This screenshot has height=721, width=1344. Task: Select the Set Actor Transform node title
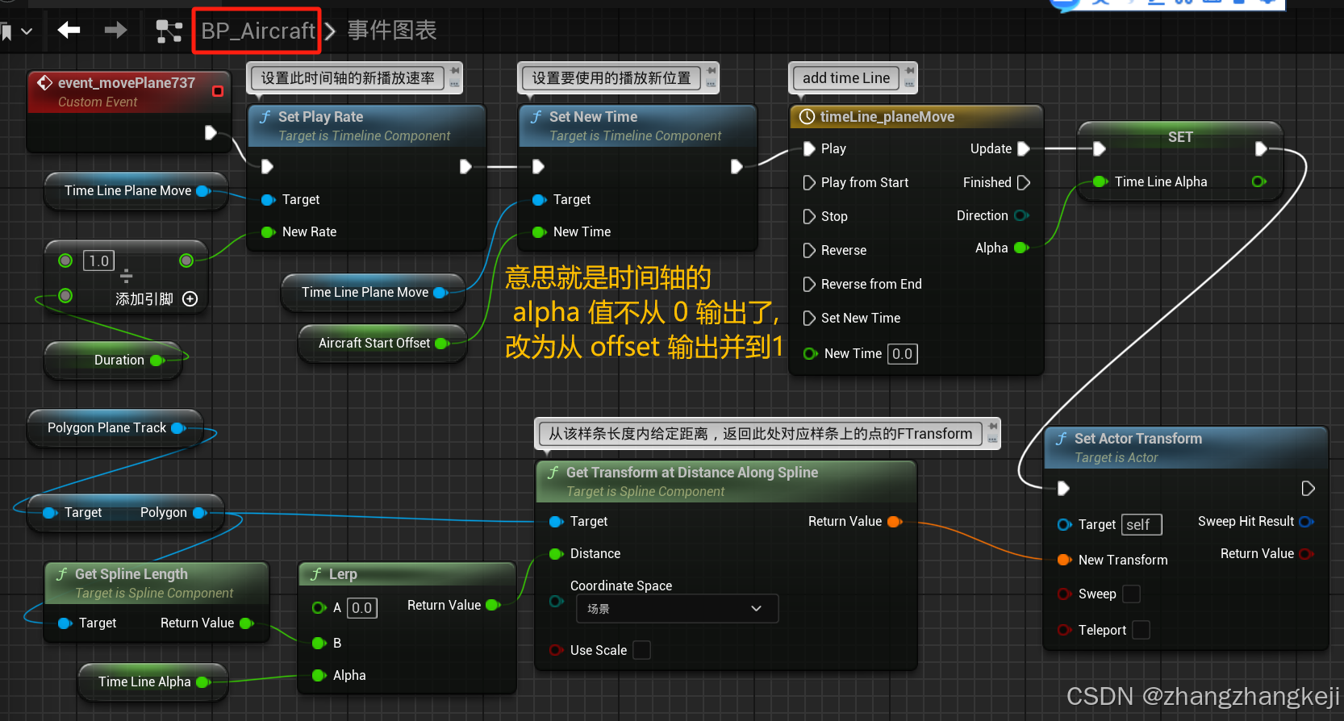tap(1138, 439)
